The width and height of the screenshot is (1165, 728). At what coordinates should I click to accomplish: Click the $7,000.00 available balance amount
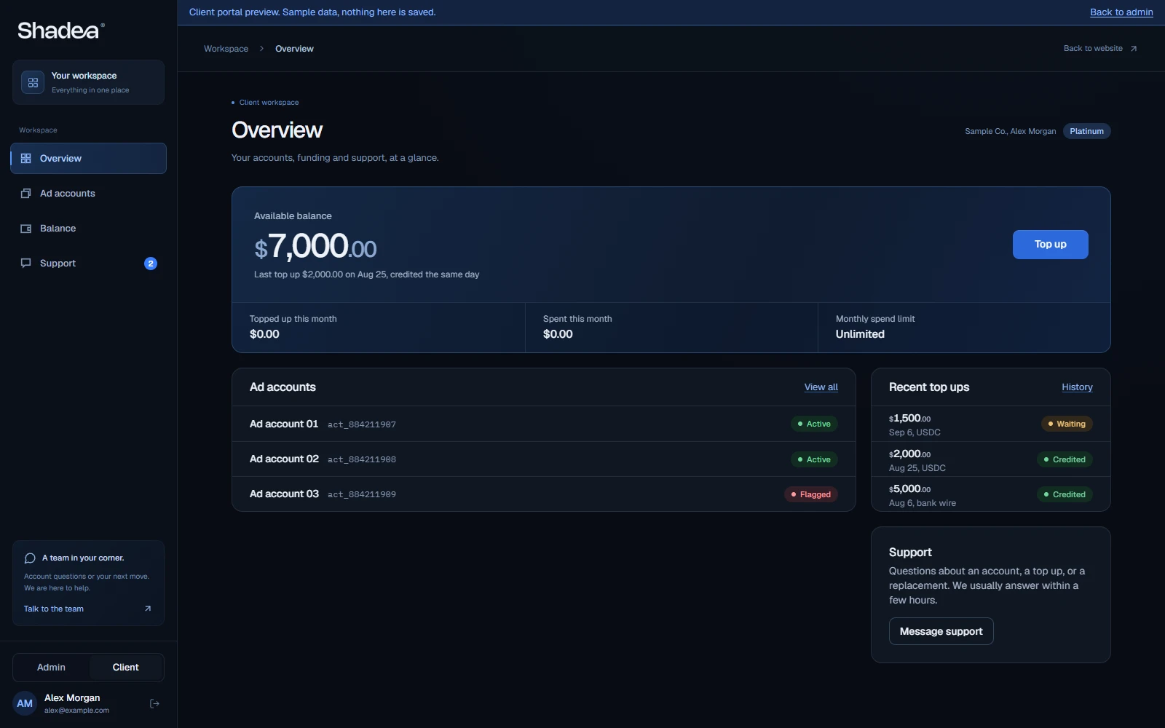(x=315, y=246)
